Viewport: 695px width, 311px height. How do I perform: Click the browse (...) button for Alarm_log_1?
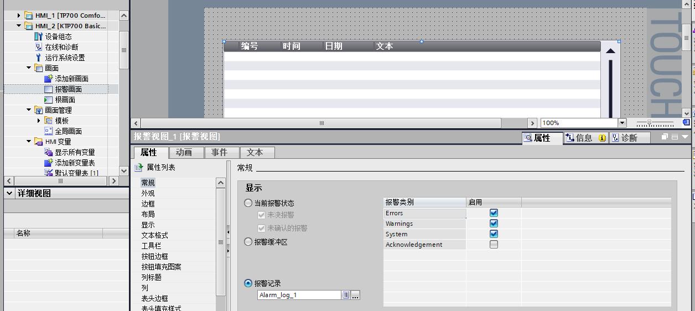tap(355, 295)
